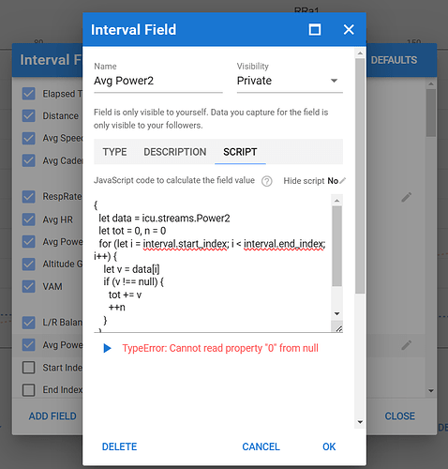
Task: Uncheck the Elapsed Time checkbox
Action: pyautogui.click(x=29, y=94)
